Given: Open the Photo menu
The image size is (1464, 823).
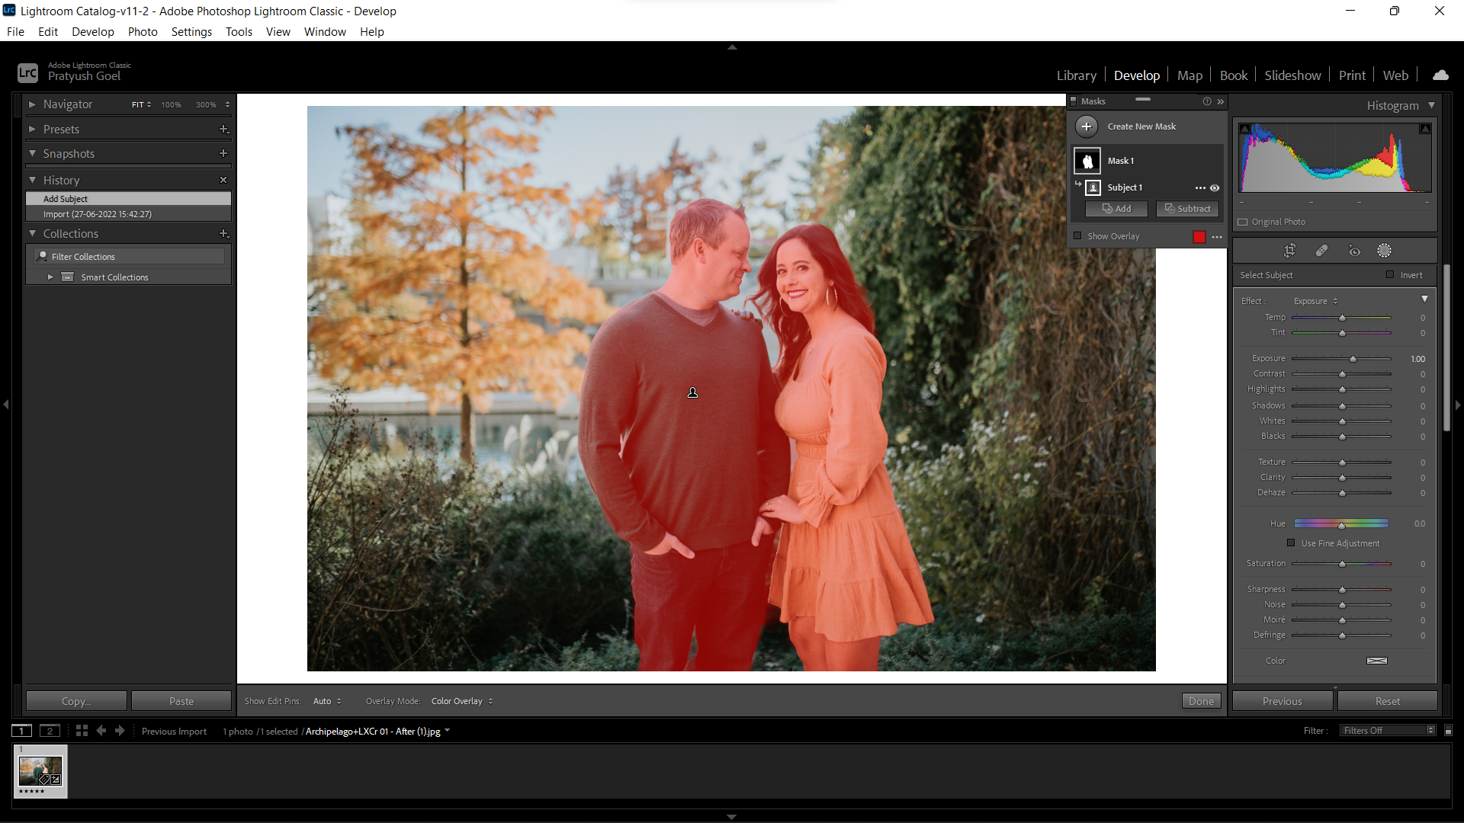Looking at the screenshot, I should tap(142, 31).
